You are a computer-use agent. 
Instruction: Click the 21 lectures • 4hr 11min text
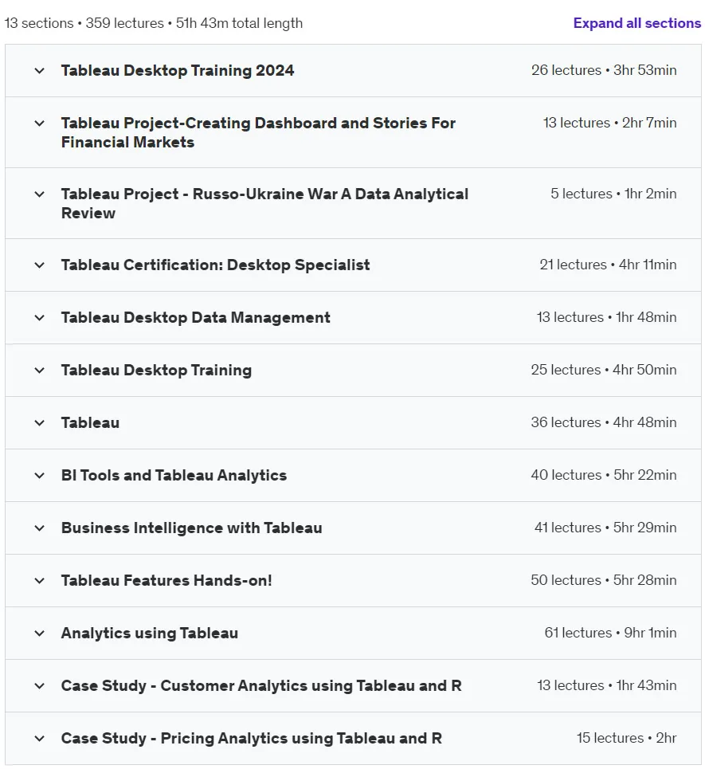tap(608, 265)
